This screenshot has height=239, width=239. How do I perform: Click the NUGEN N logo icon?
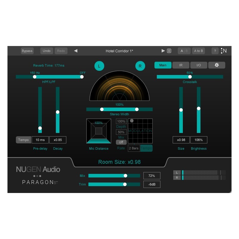[x=224, y=50]
